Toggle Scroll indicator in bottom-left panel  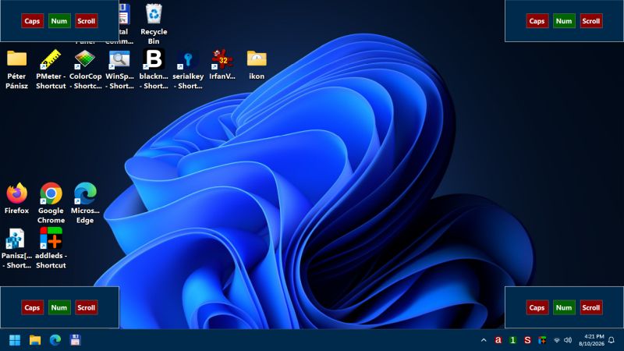click(87, 307)
